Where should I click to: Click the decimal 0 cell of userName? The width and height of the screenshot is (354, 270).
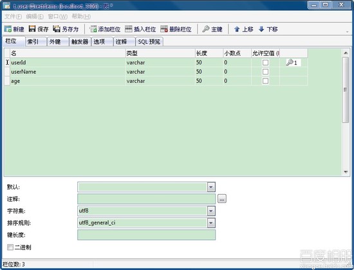point(237,72)
